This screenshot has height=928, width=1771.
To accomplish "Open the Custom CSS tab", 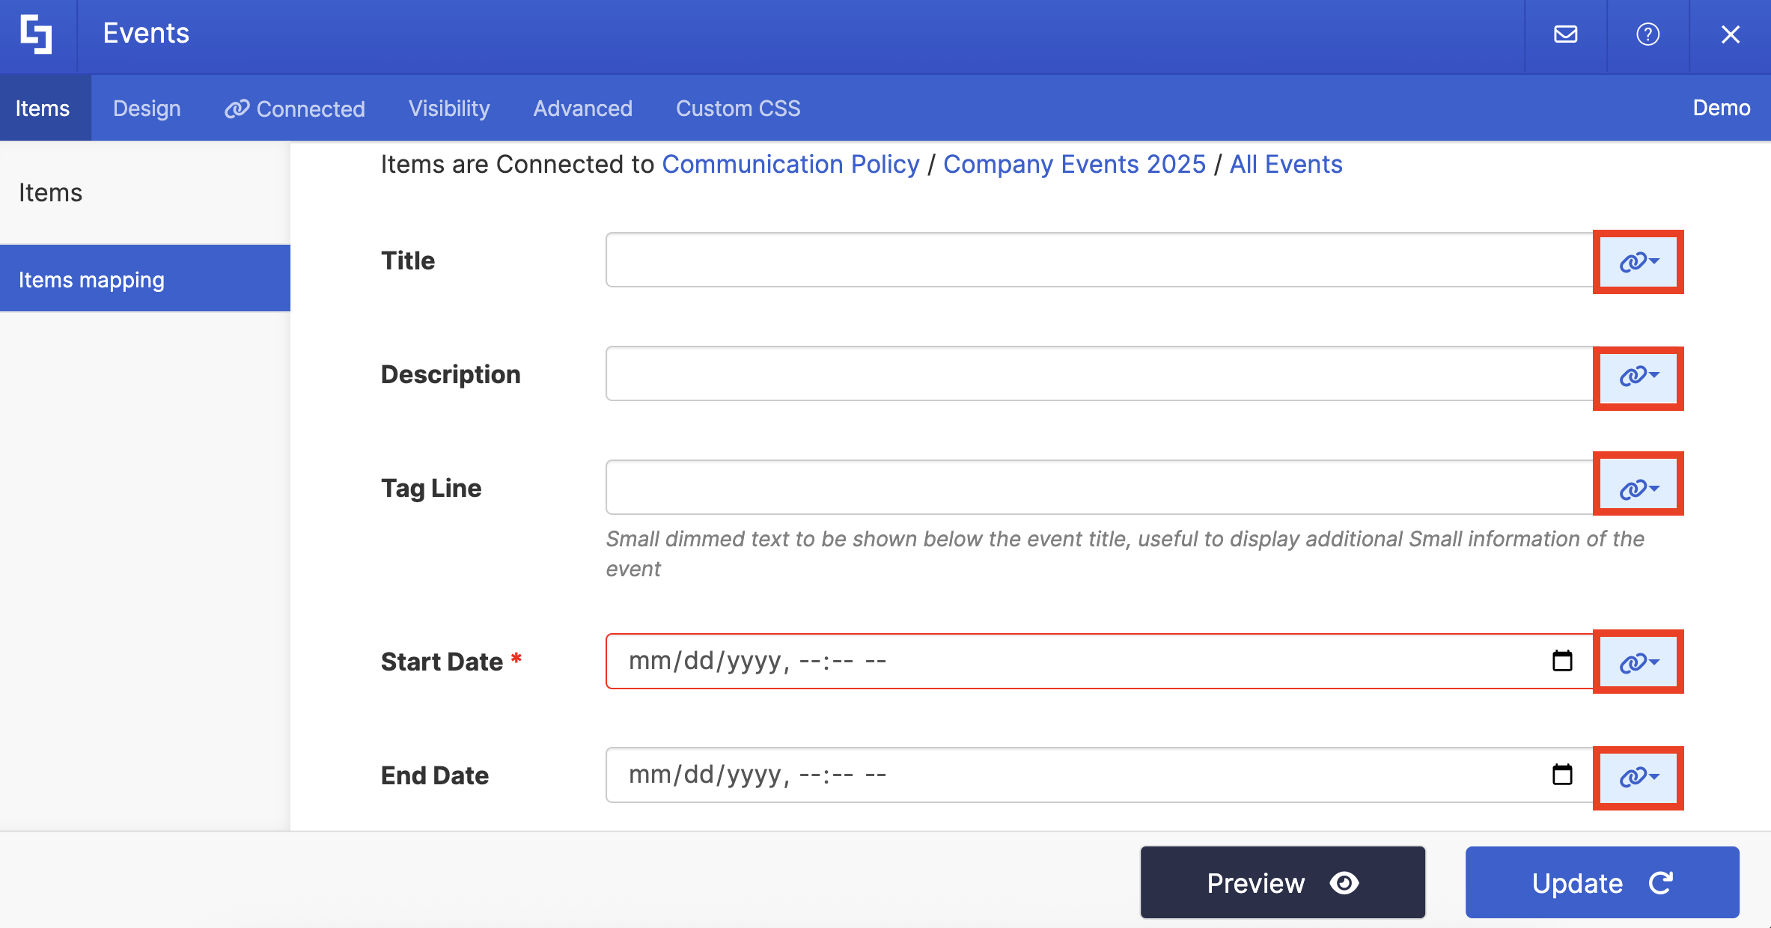I will 738,109.
